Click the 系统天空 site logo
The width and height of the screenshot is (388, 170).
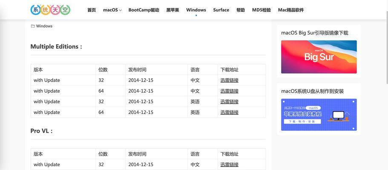click(x=51, y=10)
